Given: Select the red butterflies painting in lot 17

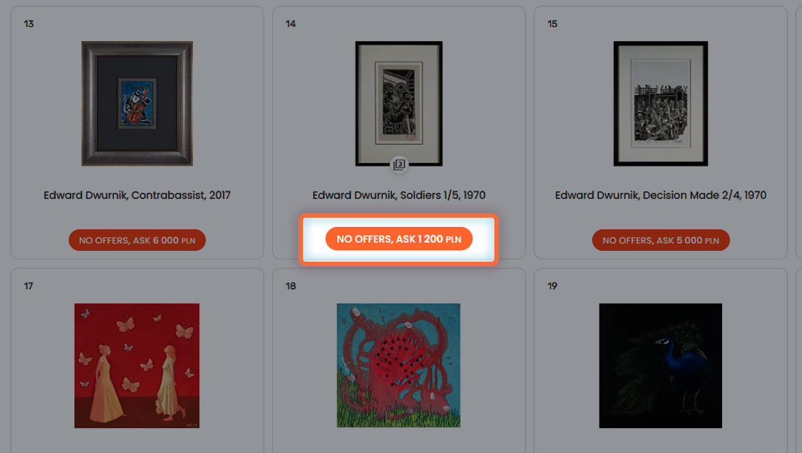Looking at the screenshot, I should [x=137, y=365].
